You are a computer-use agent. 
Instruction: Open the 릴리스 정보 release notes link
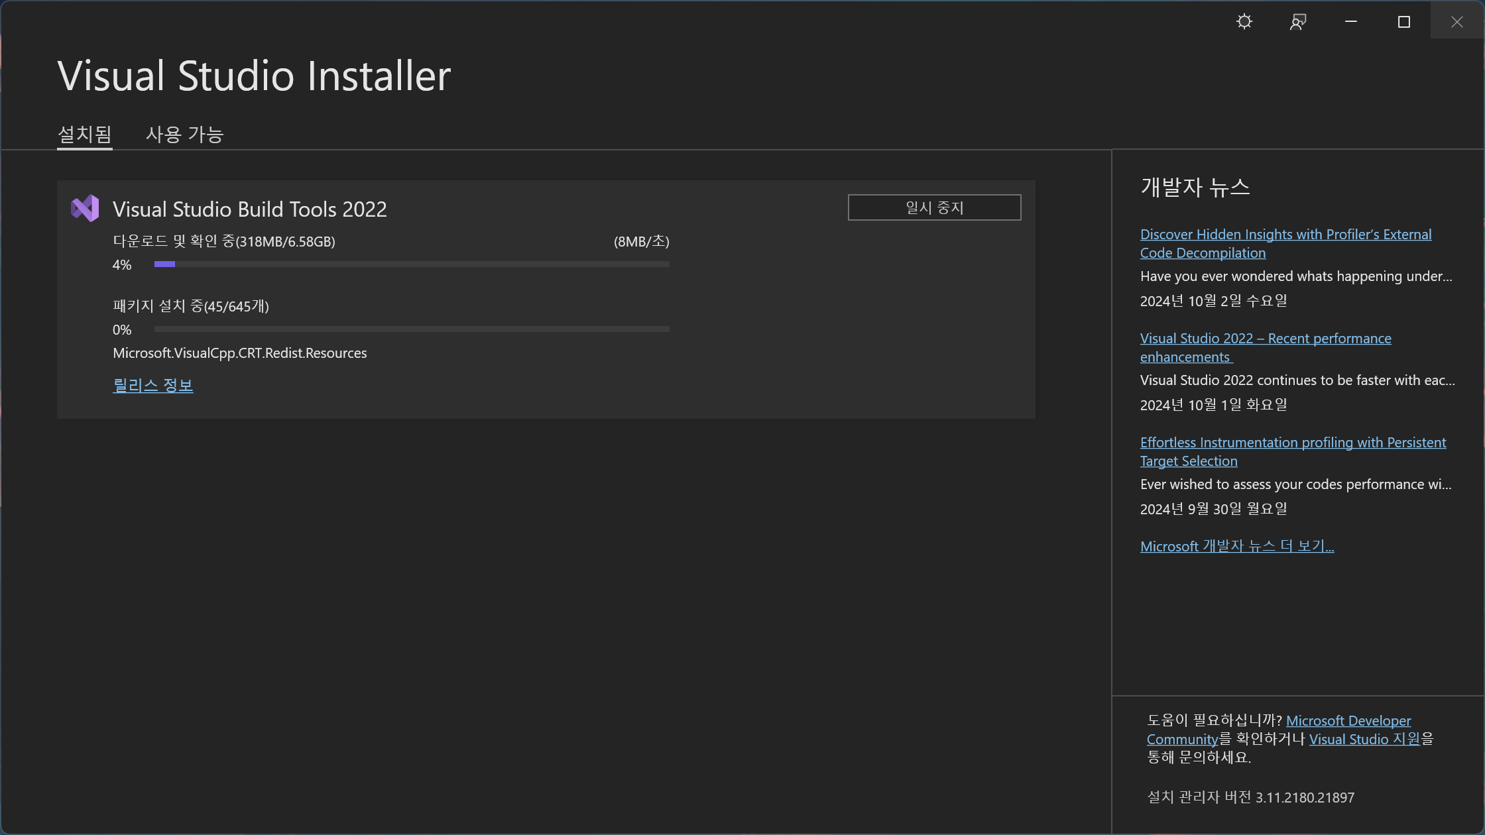tap(152, 385)
